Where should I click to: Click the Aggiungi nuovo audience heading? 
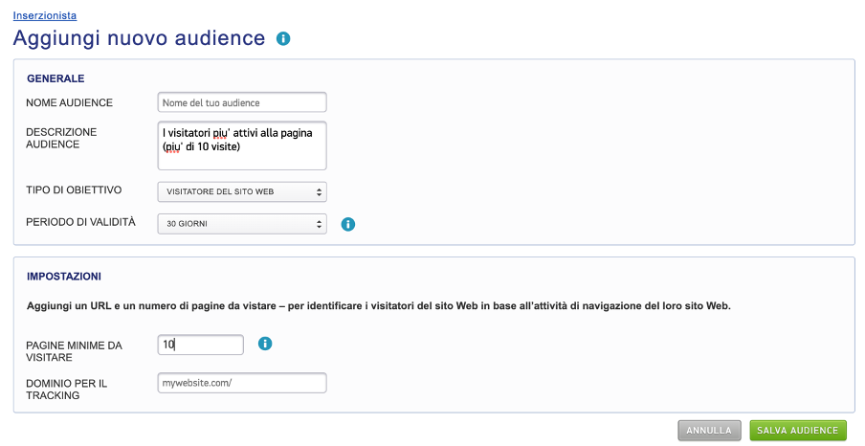pyautogui.click(x=139, y=38)
